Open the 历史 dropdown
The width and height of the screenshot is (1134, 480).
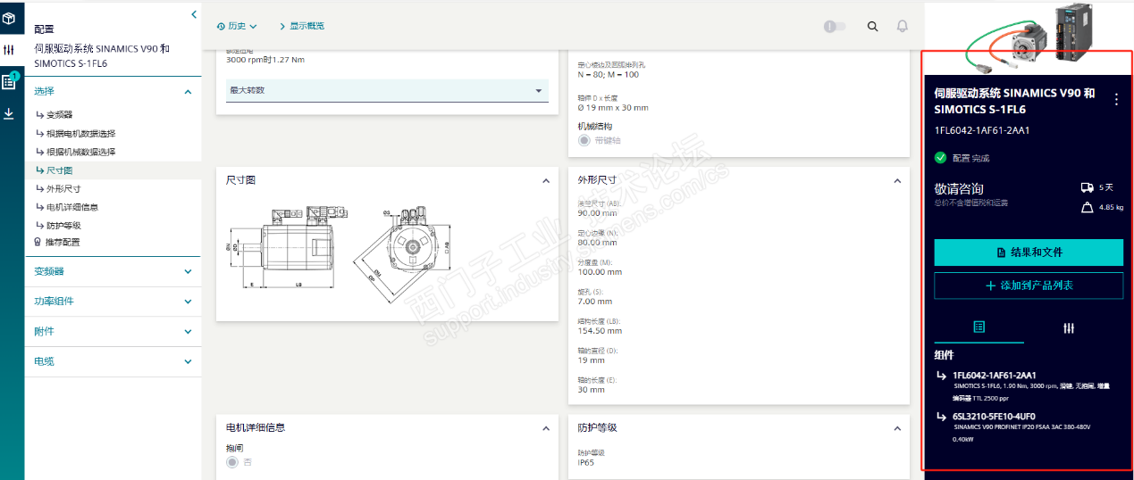(x=237, y=26)
